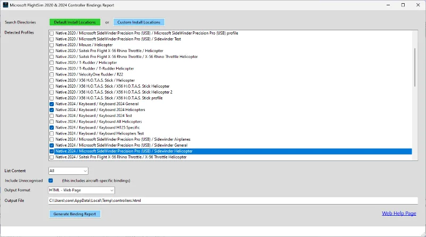
Task: Check X-56 Throttle Helicopter profile checkbox
Action: [x=52, y=157]
